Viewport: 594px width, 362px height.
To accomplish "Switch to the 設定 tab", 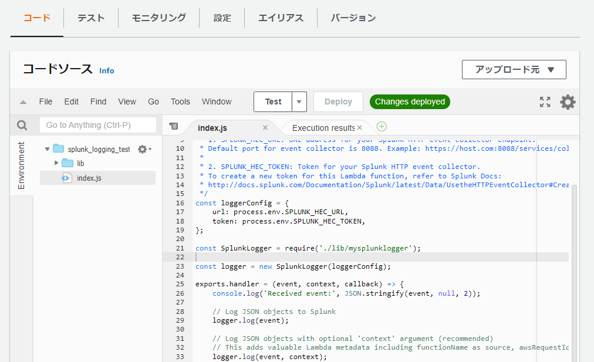I will [x=222, y=18].
